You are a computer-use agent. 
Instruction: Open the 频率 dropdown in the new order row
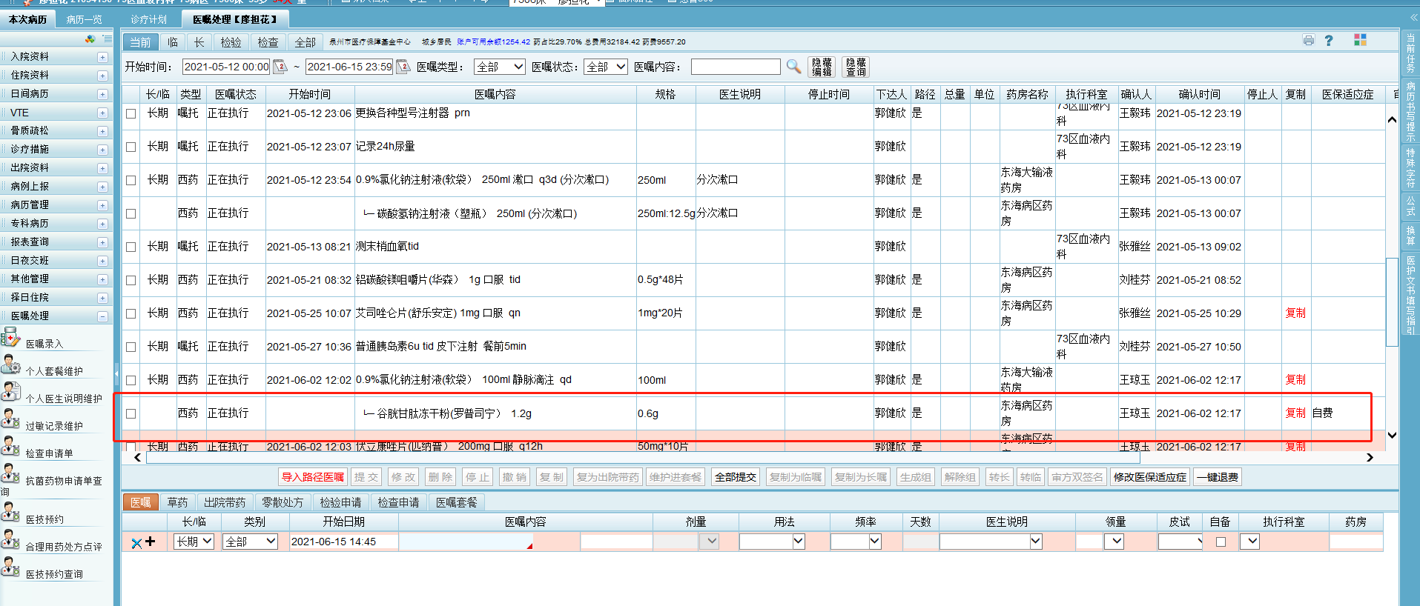[x=856, y=542]
